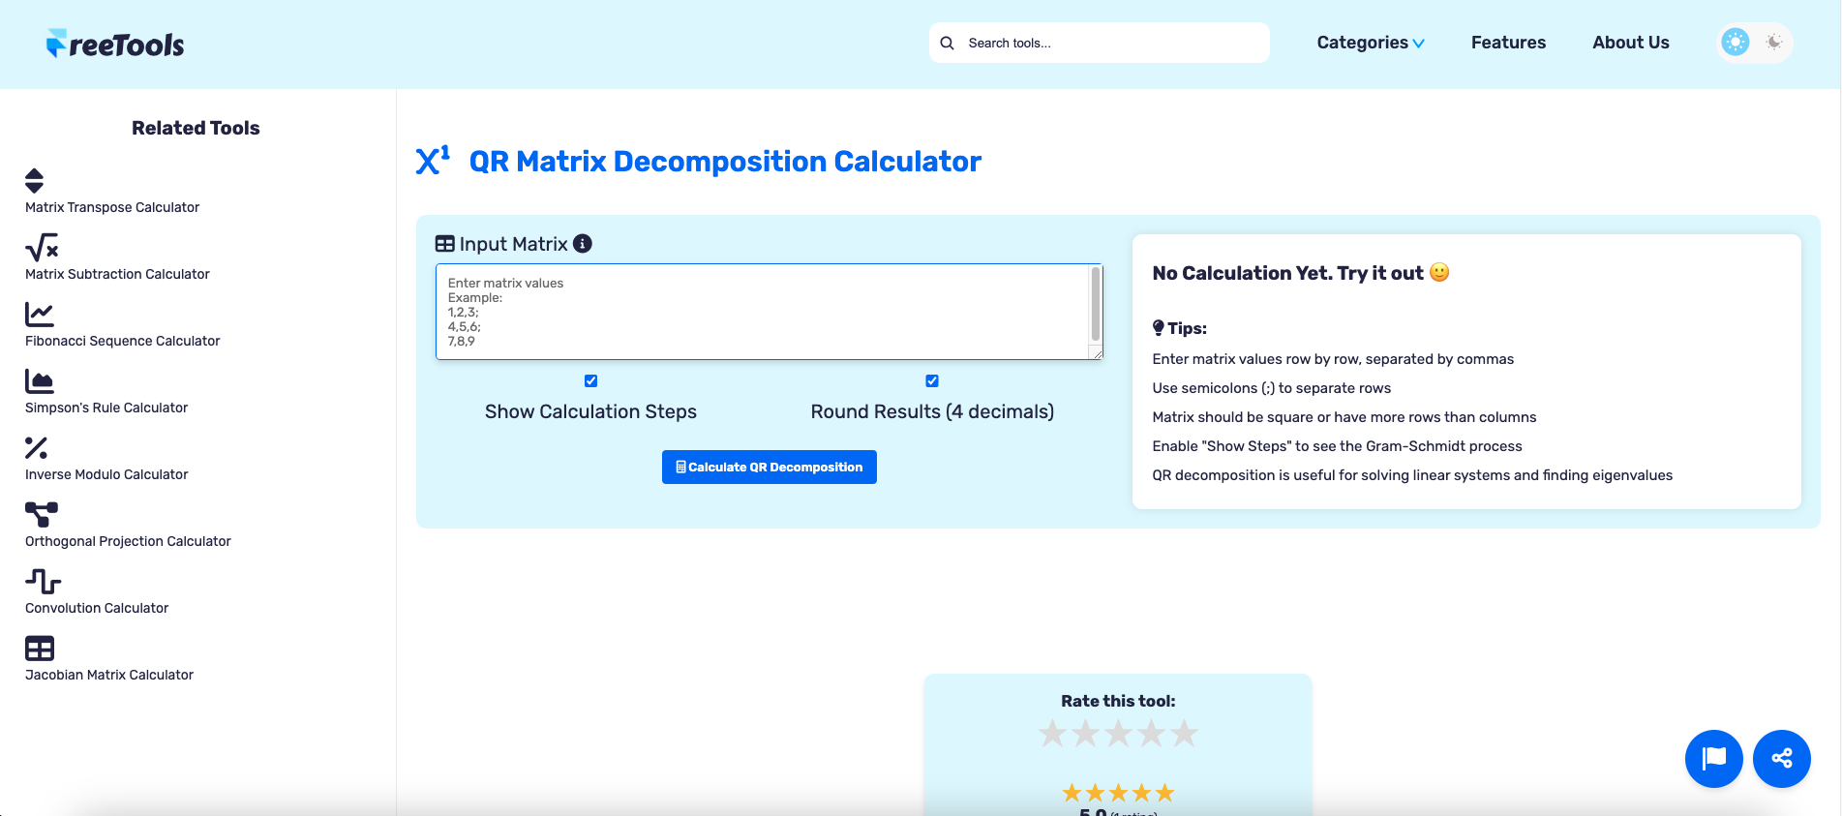Uncheck Show Calculation Steps checkbox

(x=590, y=381)
